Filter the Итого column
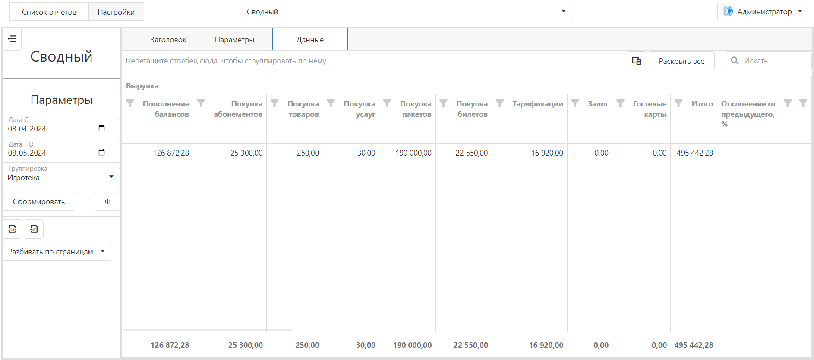 point(678,103)
